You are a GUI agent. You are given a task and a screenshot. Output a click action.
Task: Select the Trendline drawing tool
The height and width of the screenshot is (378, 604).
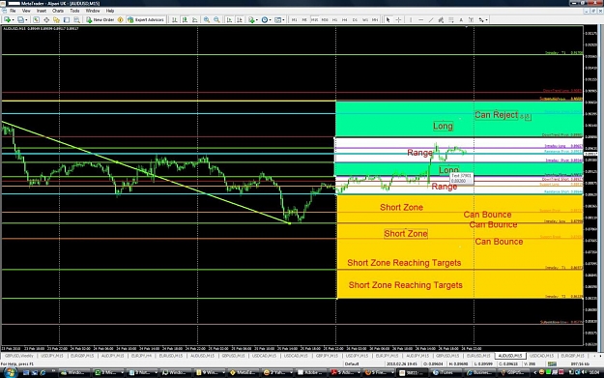431,19
